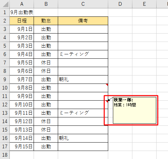
Task: Select the date cell 9月14日
Action: [x=22, y=138]
